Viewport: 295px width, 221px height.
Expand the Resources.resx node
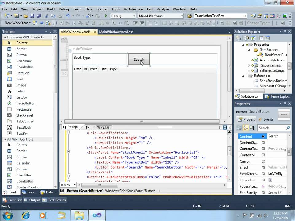click(x=249, y=66)
